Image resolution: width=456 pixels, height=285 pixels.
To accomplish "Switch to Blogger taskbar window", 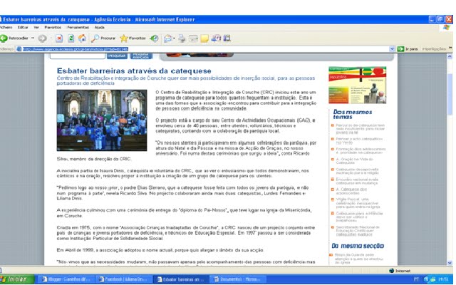I will (66, 279).
